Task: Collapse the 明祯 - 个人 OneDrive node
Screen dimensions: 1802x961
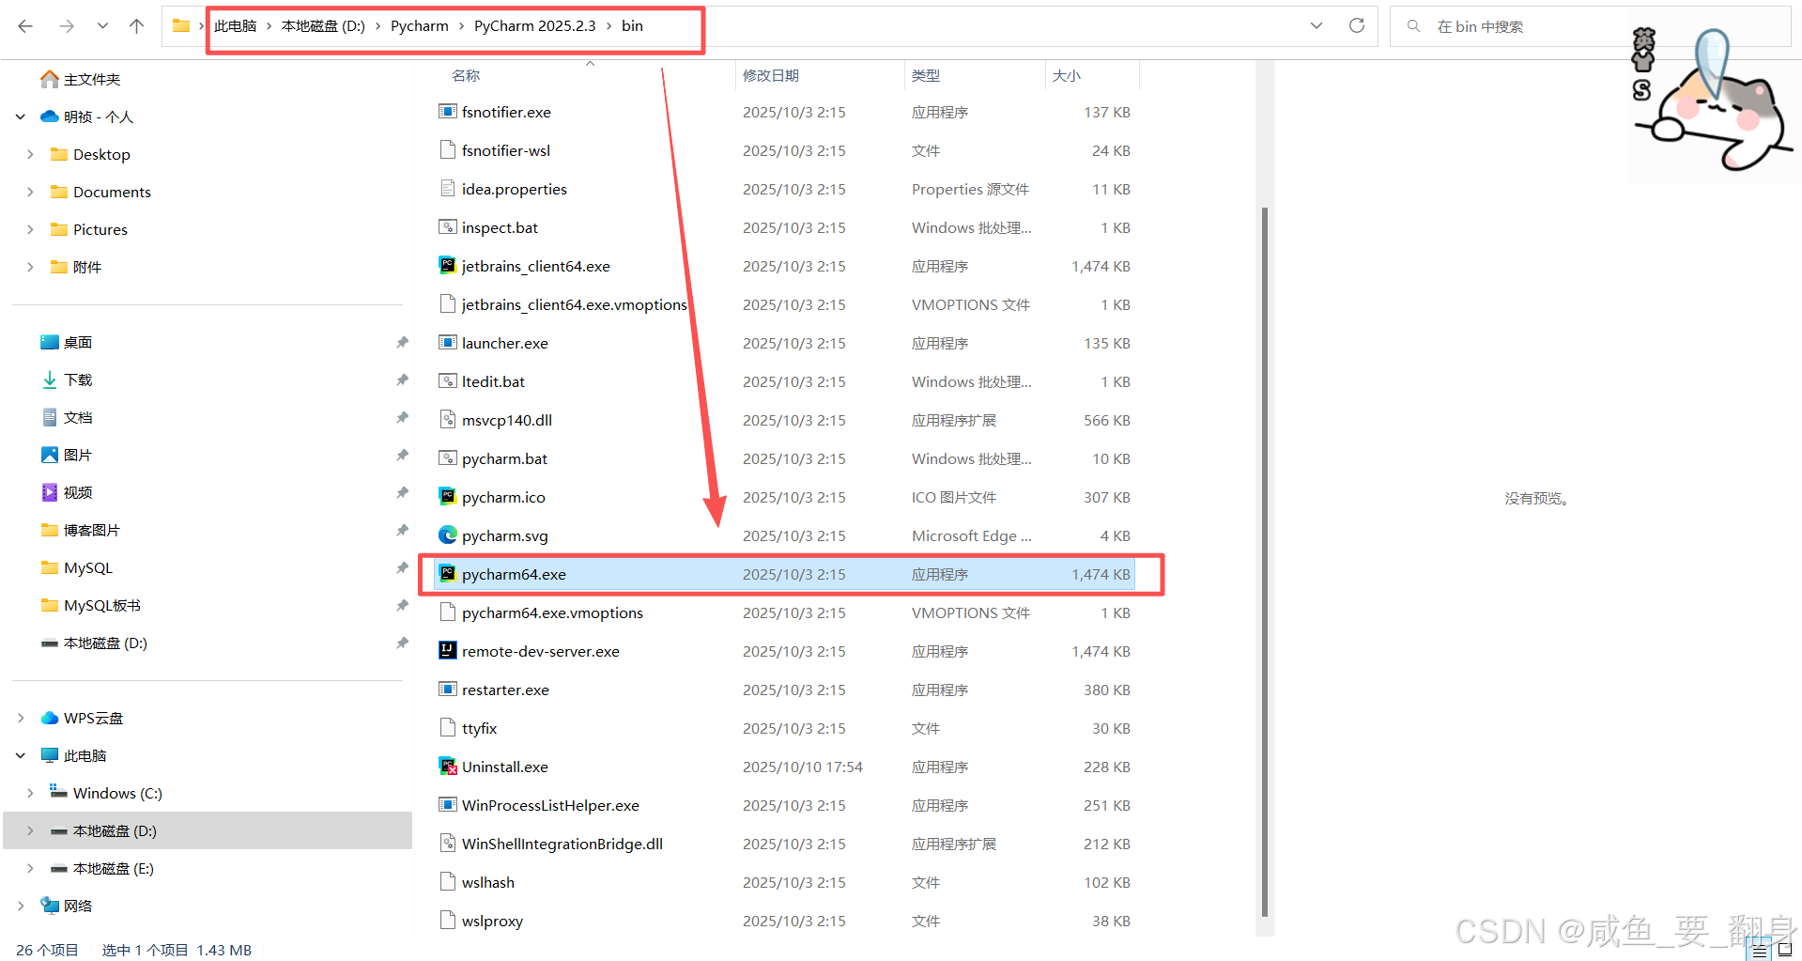Action: [21, 116]
